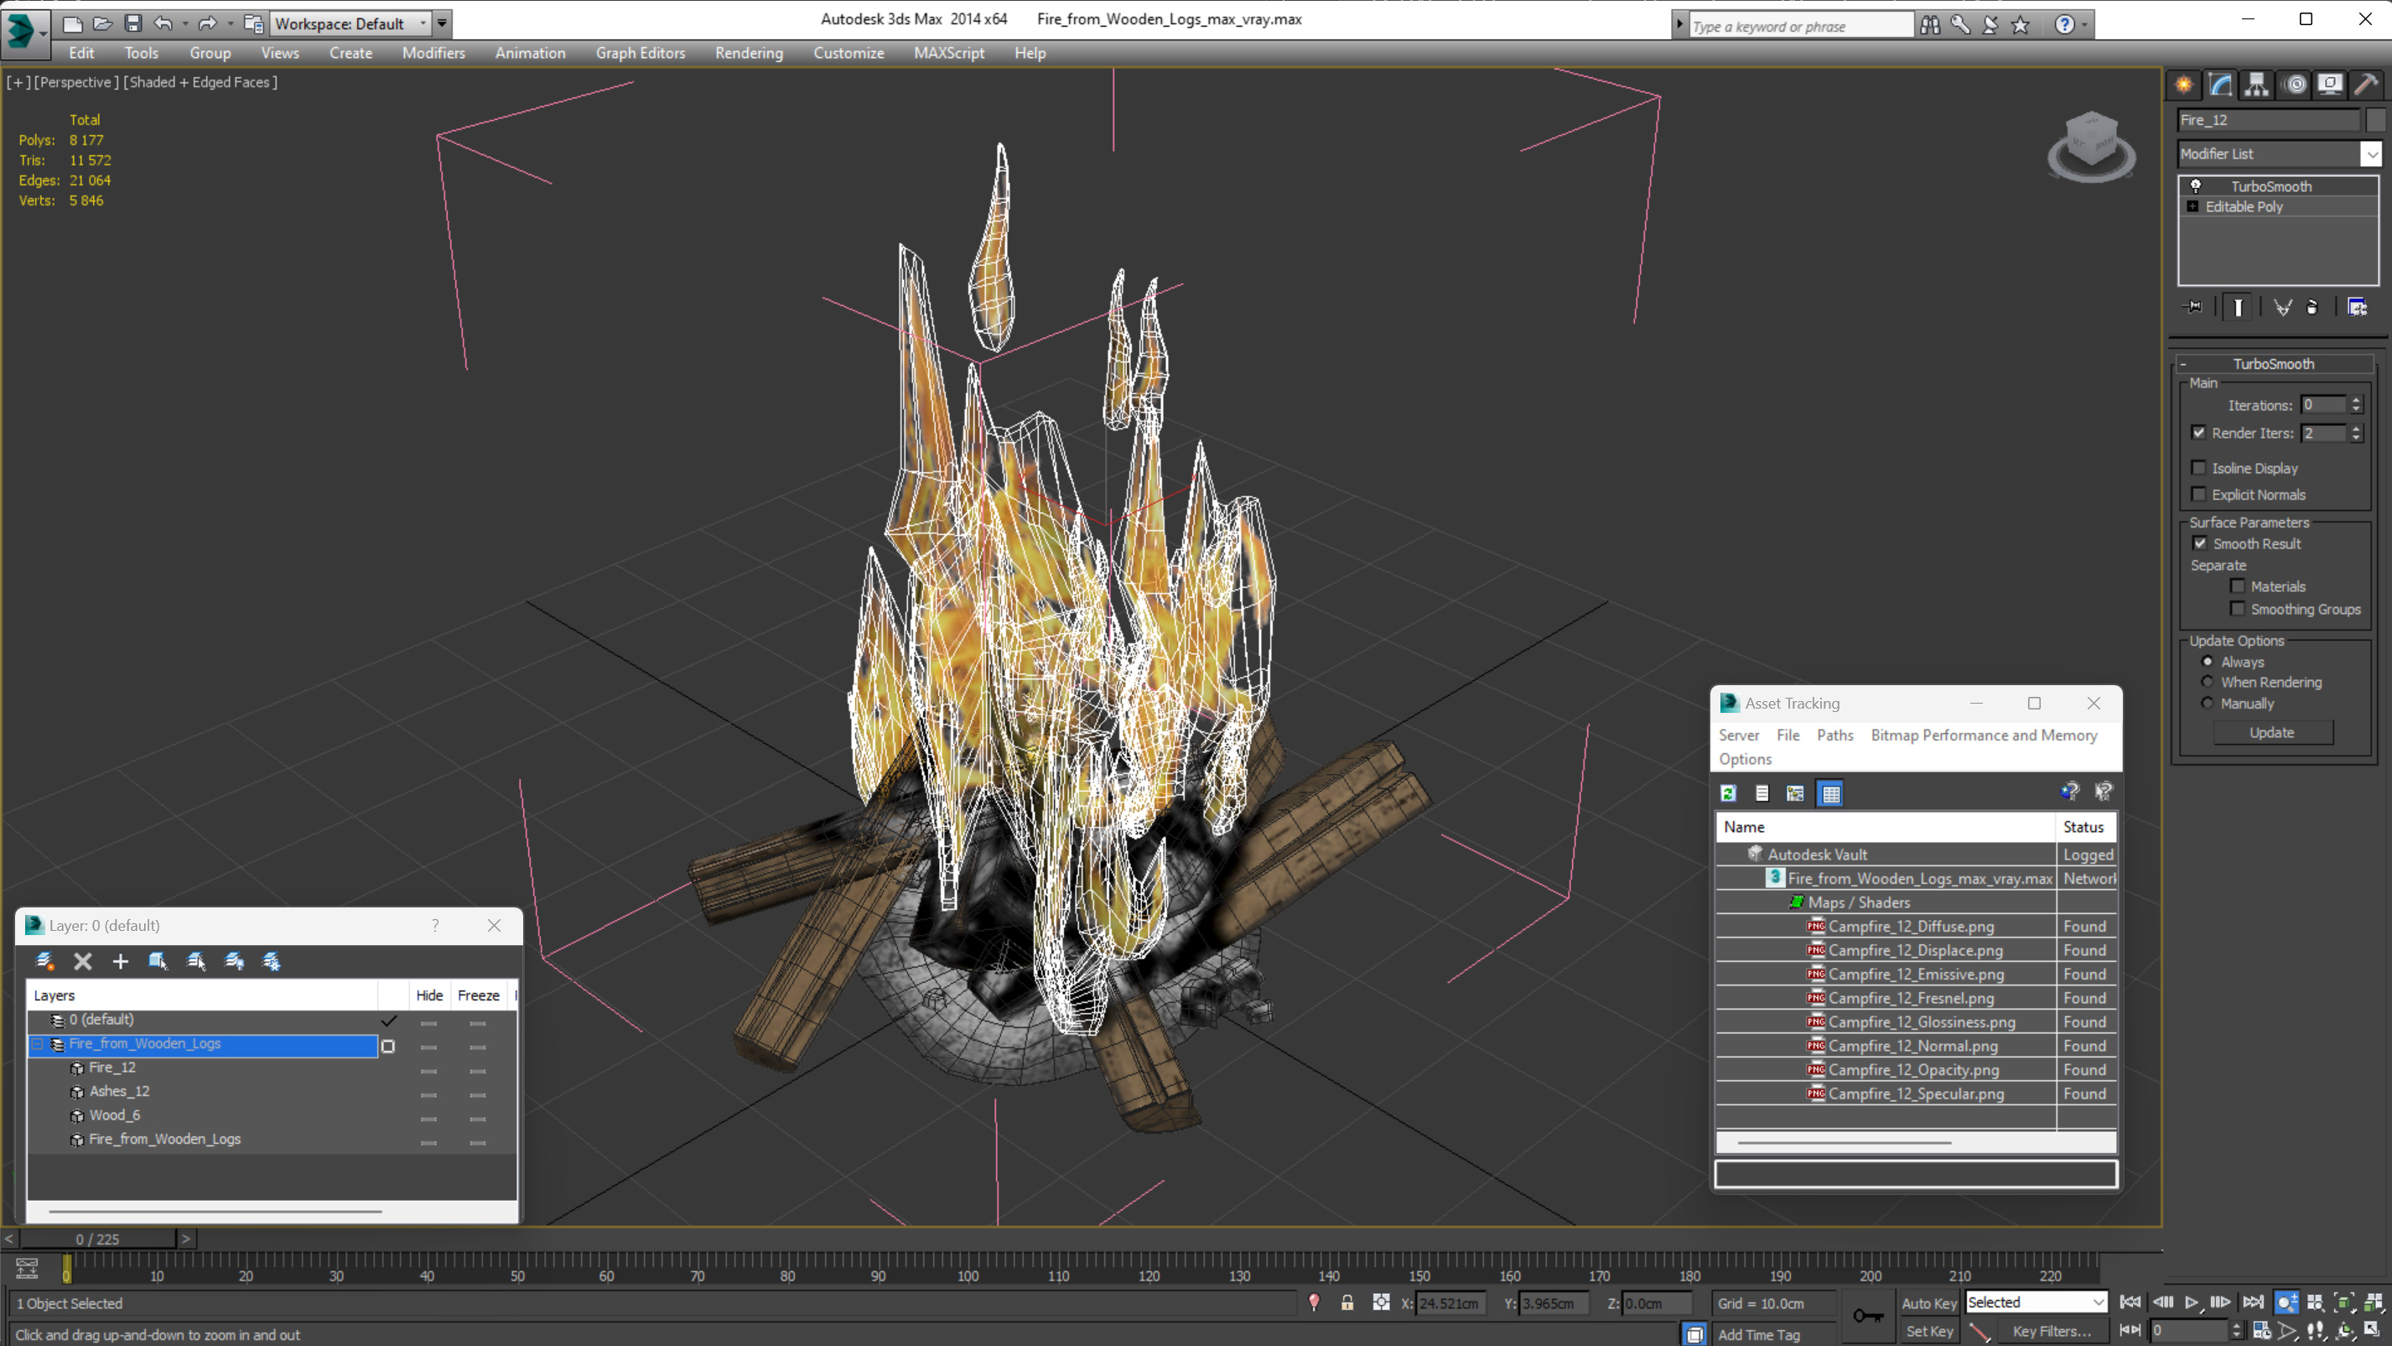
Task: Click the search binoculars icon
Action: [x=1929, y=25]
